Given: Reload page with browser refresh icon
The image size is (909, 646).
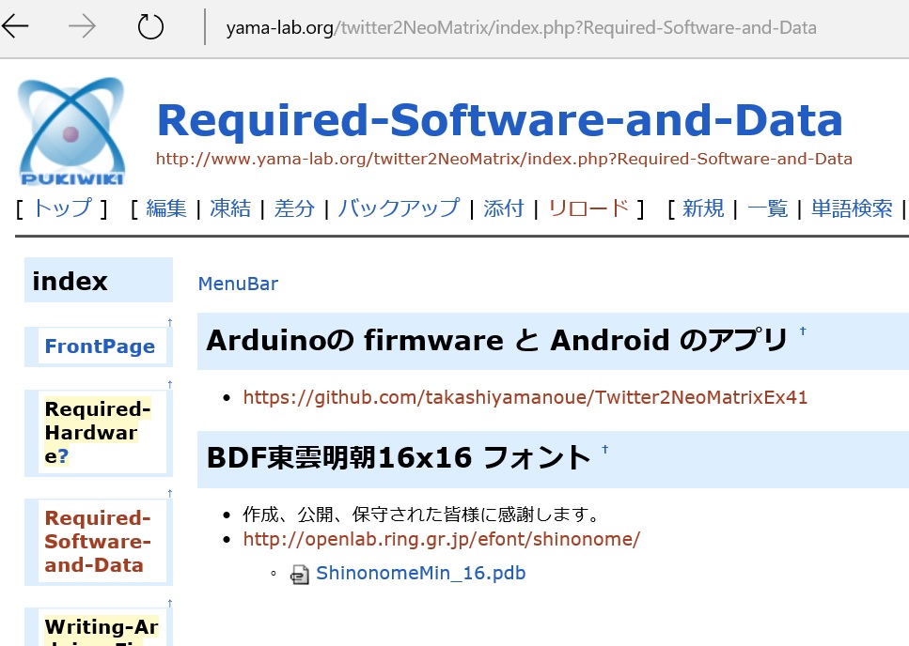Looking at the screenshot, I should (150, 26).
